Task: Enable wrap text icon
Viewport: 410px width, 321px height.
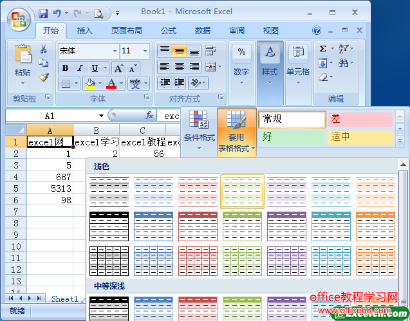Action: point(210,51)
